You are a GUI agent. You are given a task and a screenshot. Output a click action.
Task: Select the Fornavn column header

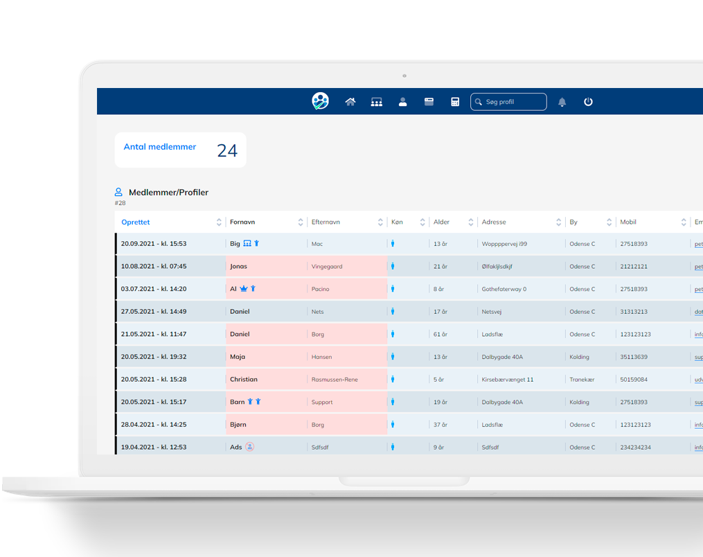(x=242, y=222)
